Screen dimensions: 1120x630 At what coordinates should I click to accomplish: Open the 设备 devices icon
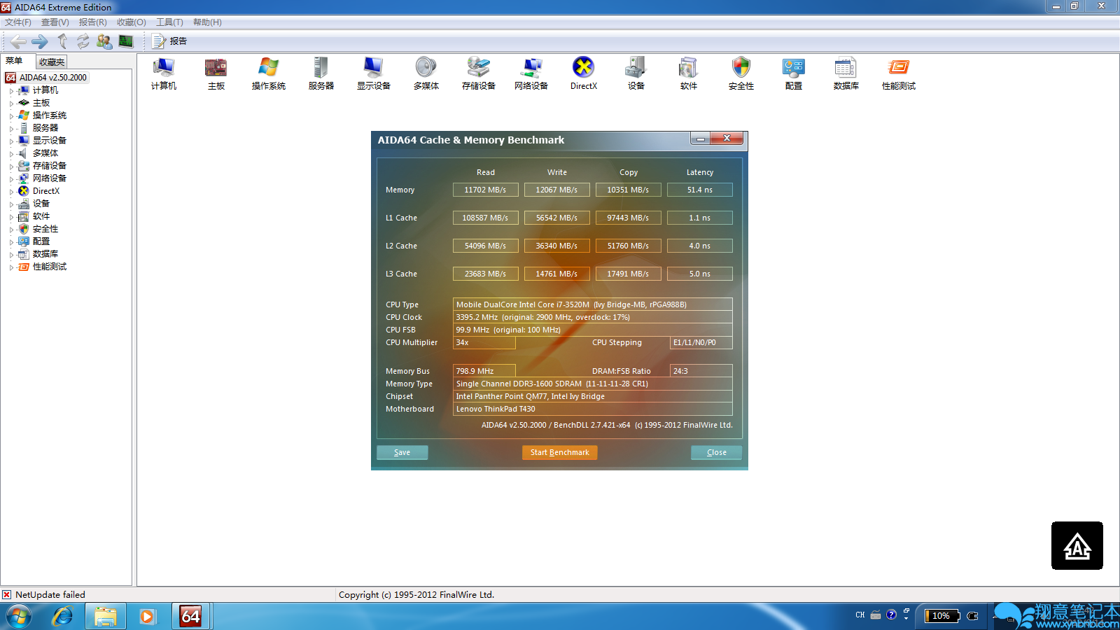636,73
